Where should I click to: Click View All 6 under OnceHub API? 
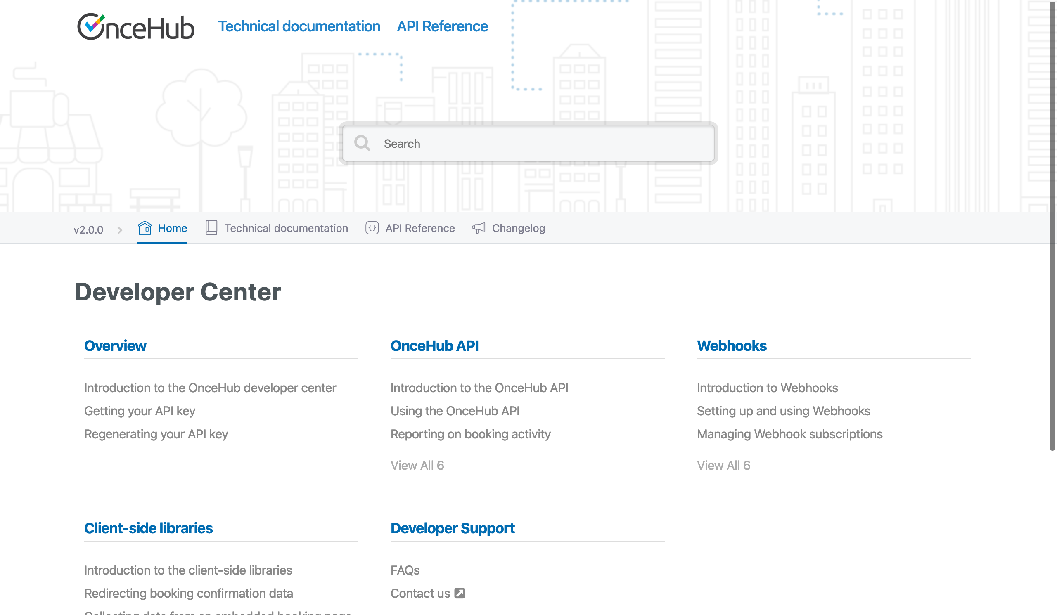point(417,465)
